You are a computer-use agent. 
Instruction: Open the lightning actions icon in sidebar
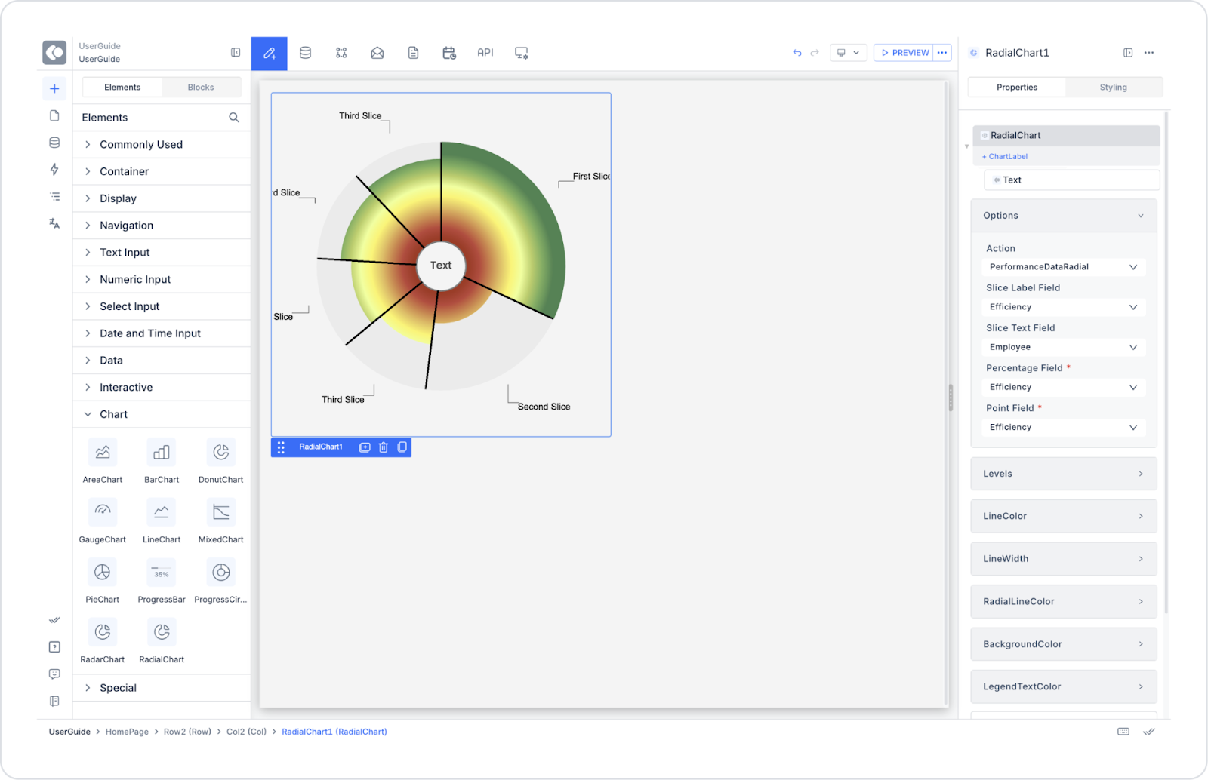coord(54,170)
